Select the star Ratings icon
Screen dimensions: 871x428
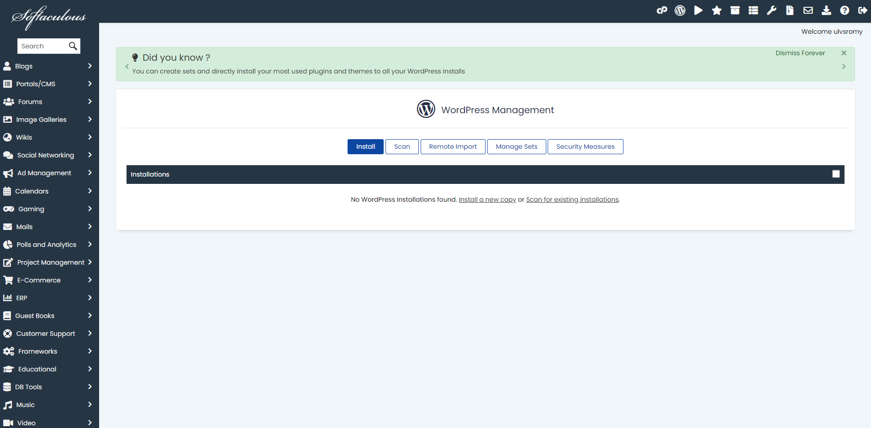[x=717, y=10]
